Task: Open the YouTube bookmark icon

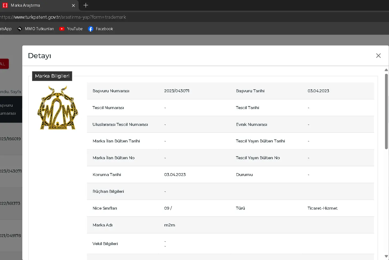Action: pyautogui.click(x=62, y=29)
